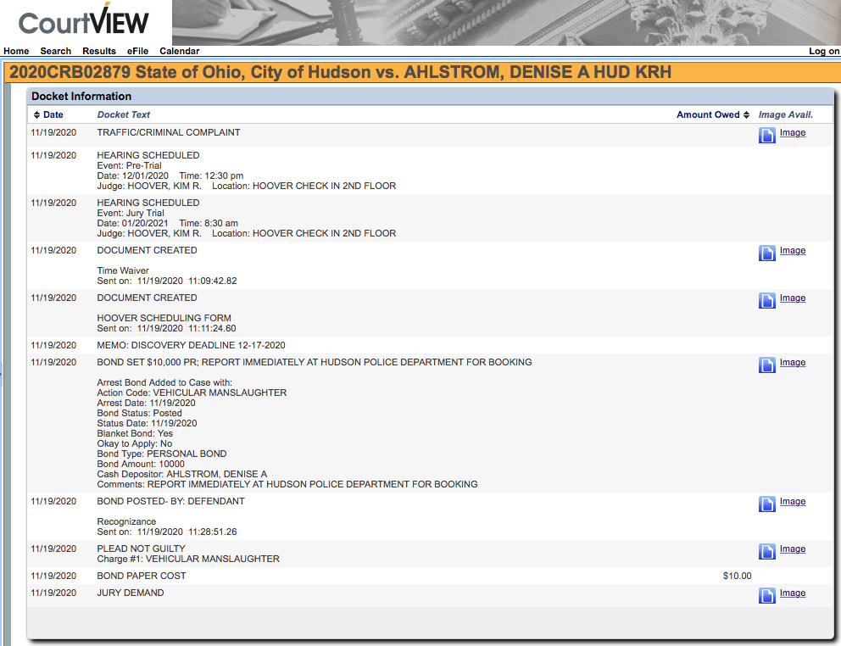Select the case title 2020CRB02879 heading
This screenshot has height=646, width=841.
(x=341, y=72)
